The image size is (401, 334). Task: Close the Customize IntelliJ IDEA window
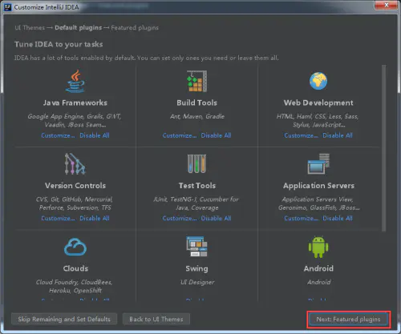pyautogui.click(x=386, y=5)
